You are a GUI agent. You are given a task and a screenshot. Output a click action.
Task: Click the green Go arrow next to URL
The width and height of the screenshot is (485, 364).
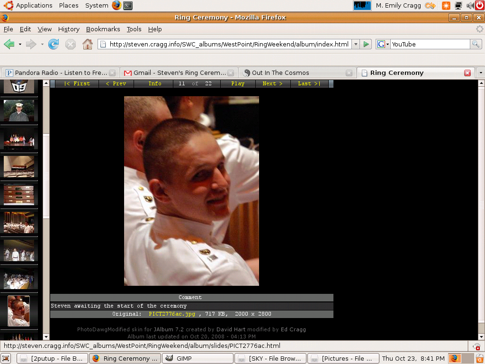(366, 44)
